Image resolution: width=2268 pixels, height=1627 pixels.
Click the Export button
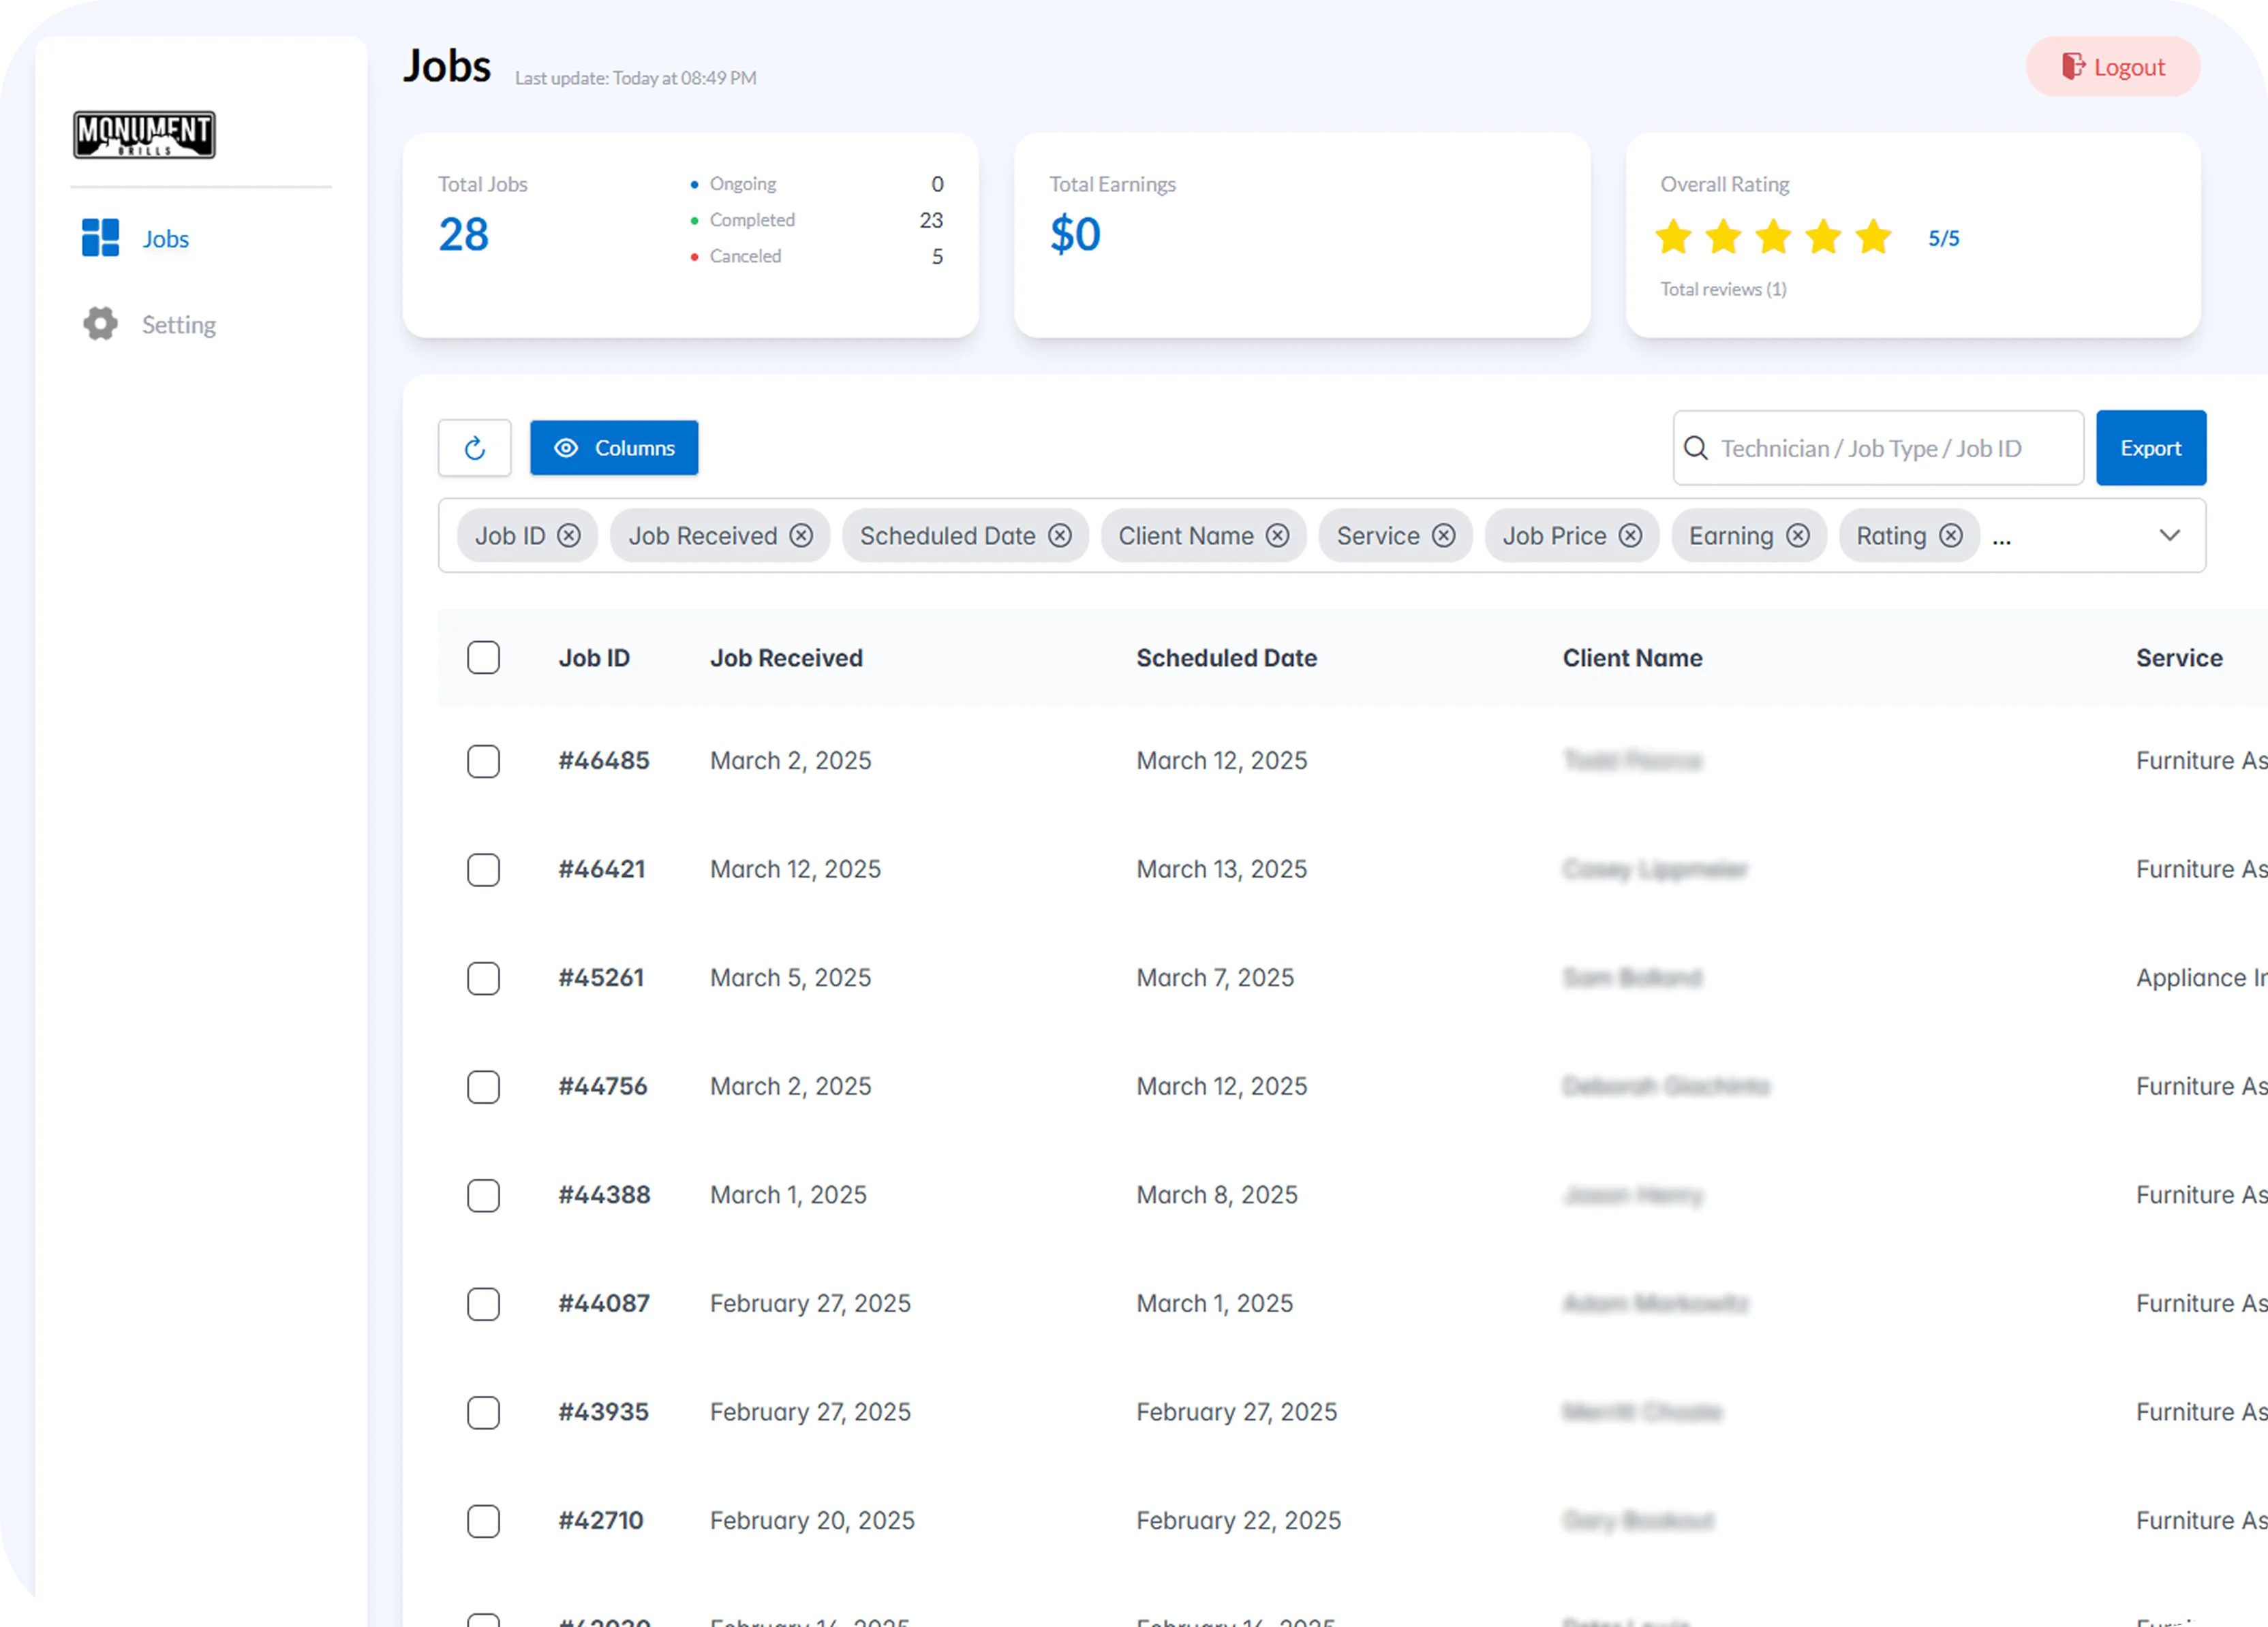click(x=2150, y=448)
